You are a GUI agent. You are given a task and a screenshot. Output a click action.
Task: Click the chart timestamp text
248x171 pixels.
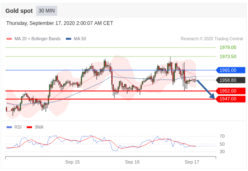click(x=60, y=23)
